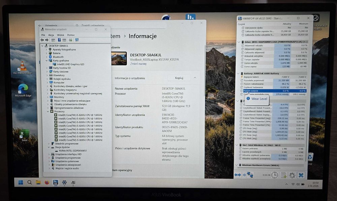Viewport: 337px width, 201px height.
Task: Collapse Drive: INTEL SSDPEKNW512G8 section in HWiNFO
Action: 239,42
